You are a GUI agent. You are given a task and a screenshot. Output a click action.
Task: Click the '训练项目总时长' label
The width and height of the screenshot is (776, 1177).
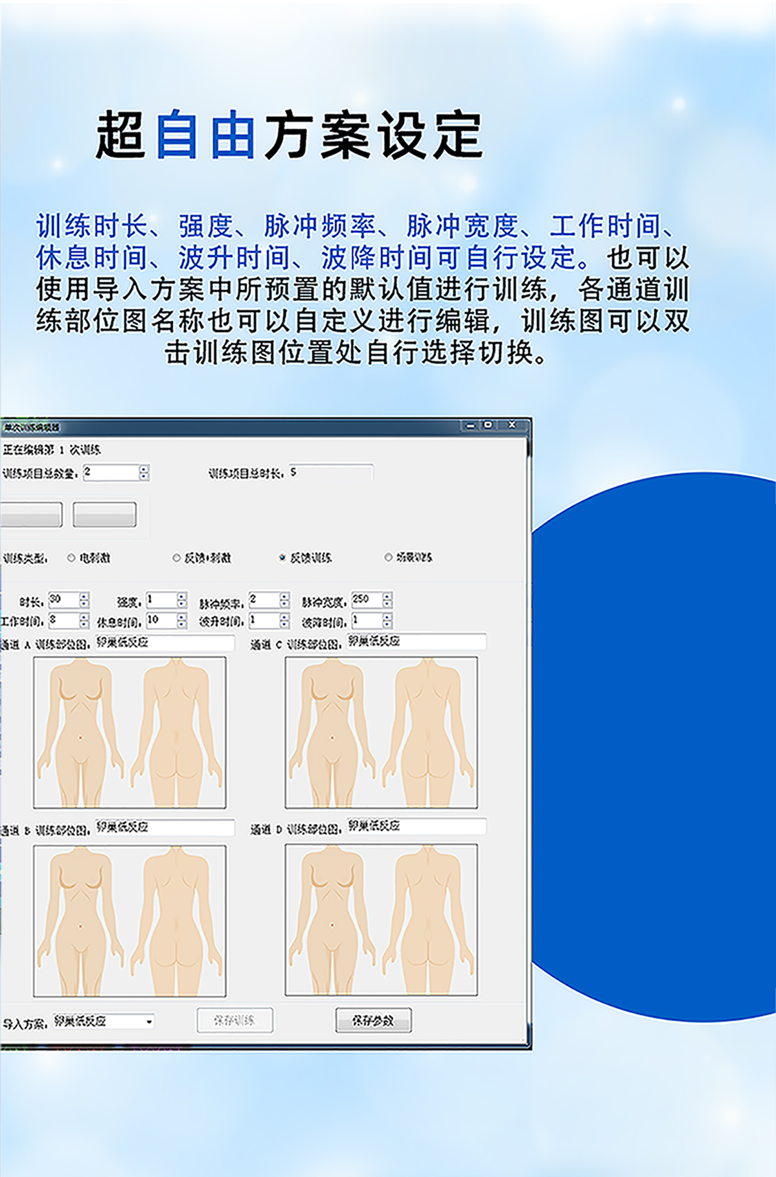(x=246, y=473)
